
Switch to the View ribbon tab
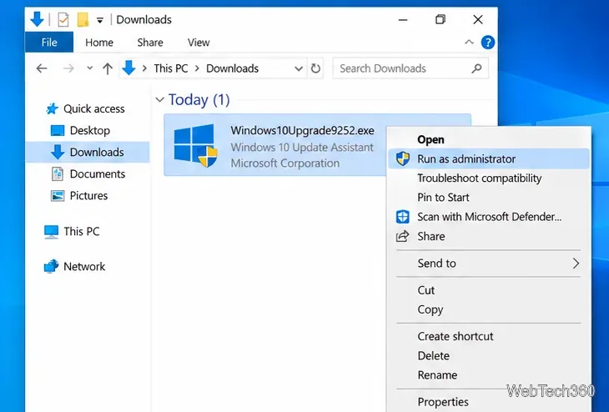pos(199,43)
